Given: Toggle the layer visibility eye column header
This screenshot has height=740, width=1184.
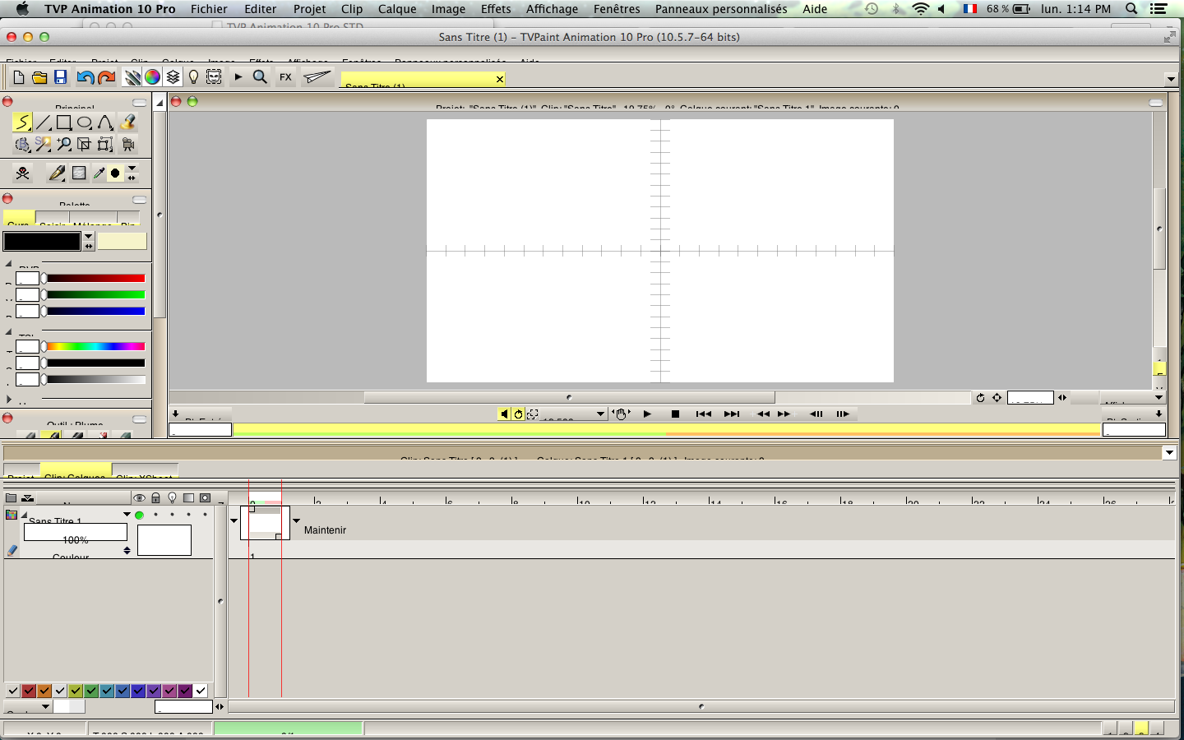Looking at the screenshot, I should click(139, 498).
